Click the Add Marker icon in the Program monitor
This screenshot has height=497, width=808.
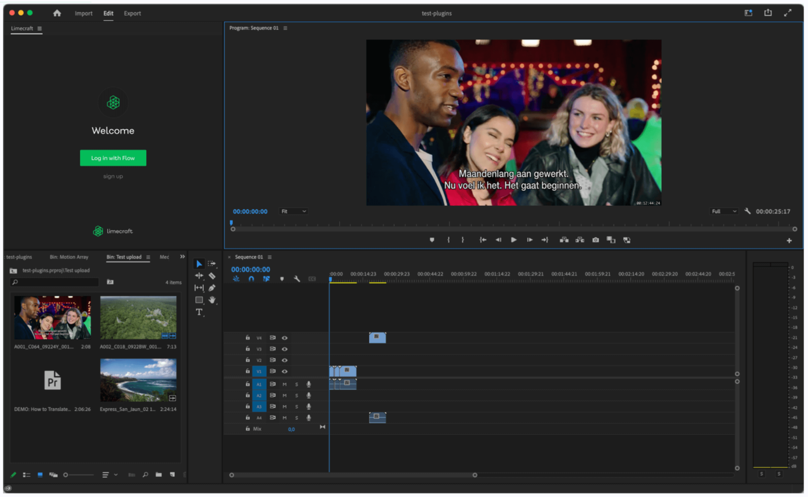pos(432,240)
